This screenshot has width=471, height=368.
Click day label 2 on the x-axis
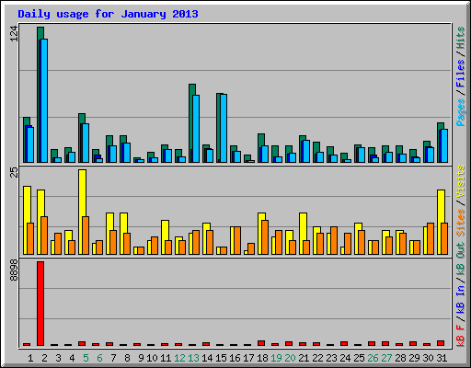point(44,358)
